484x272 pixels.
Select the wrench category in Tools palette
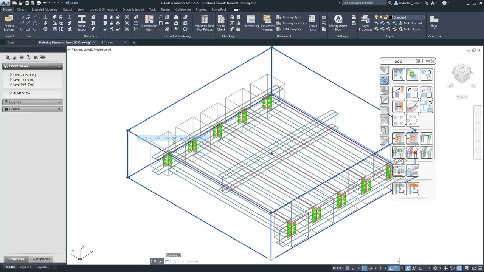point(384,80)
